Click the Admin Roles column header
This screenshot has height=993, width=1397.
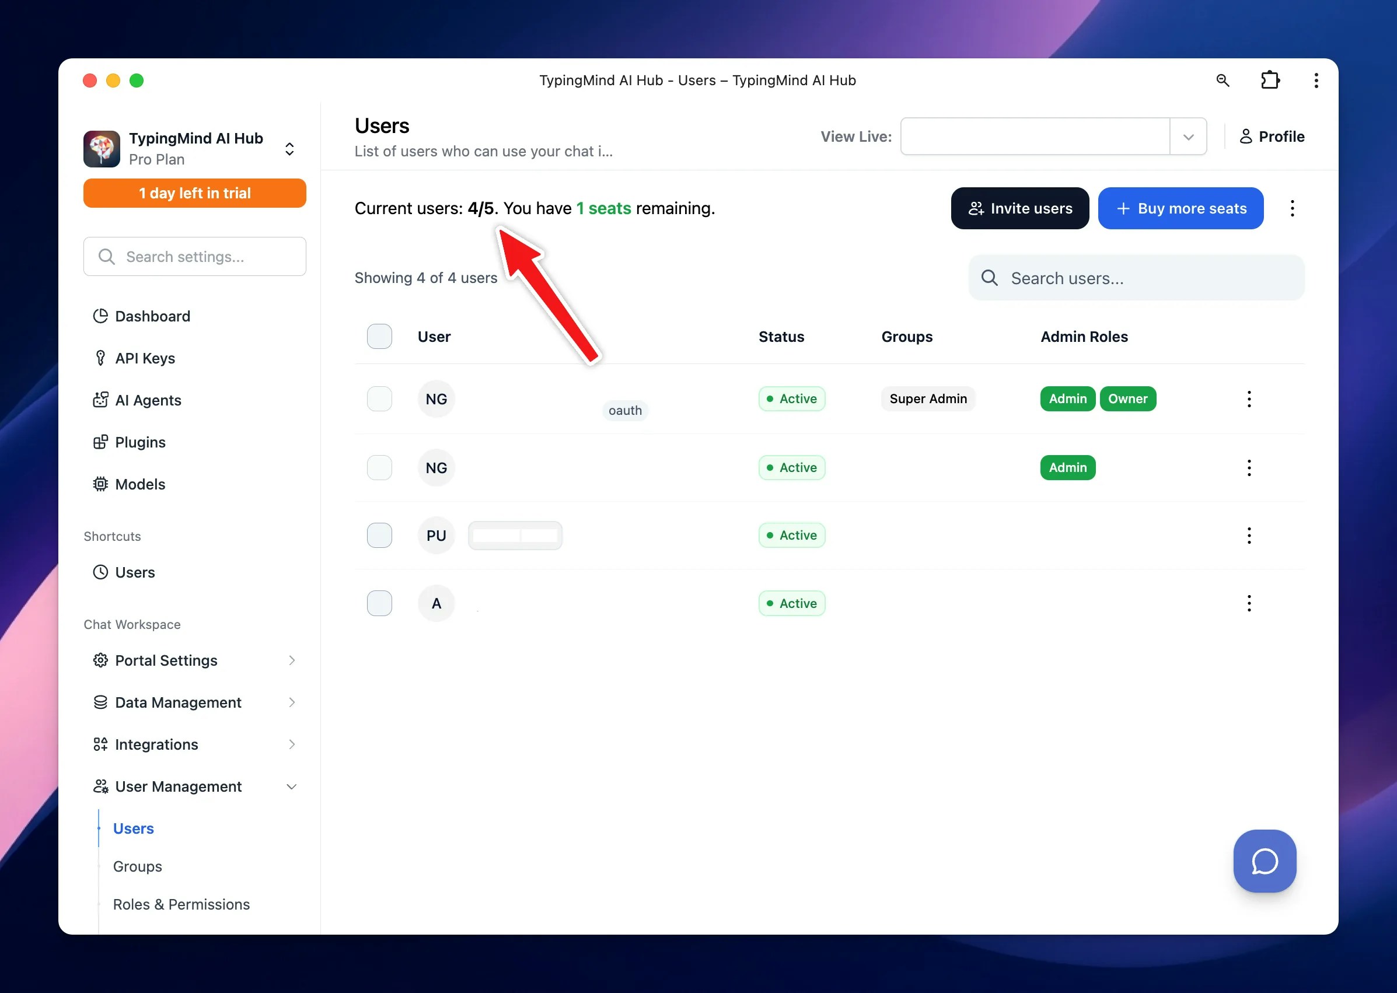(1084, 336)
